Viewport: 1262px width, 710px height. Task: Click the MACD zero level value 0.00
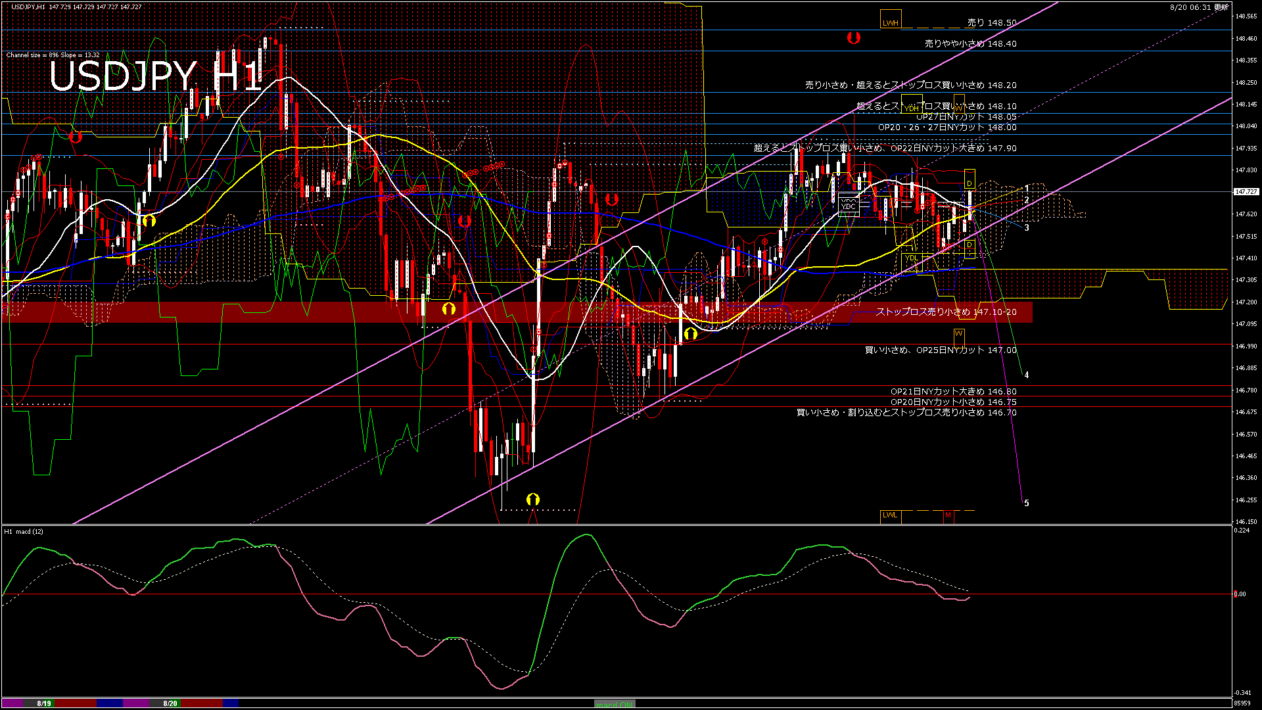click(x=1240, y=594)
